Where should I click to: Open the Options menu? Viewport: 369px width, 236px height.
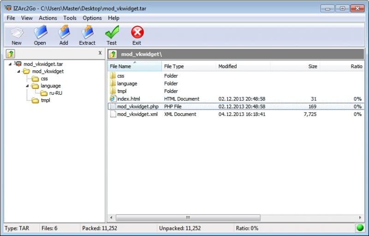92,18
